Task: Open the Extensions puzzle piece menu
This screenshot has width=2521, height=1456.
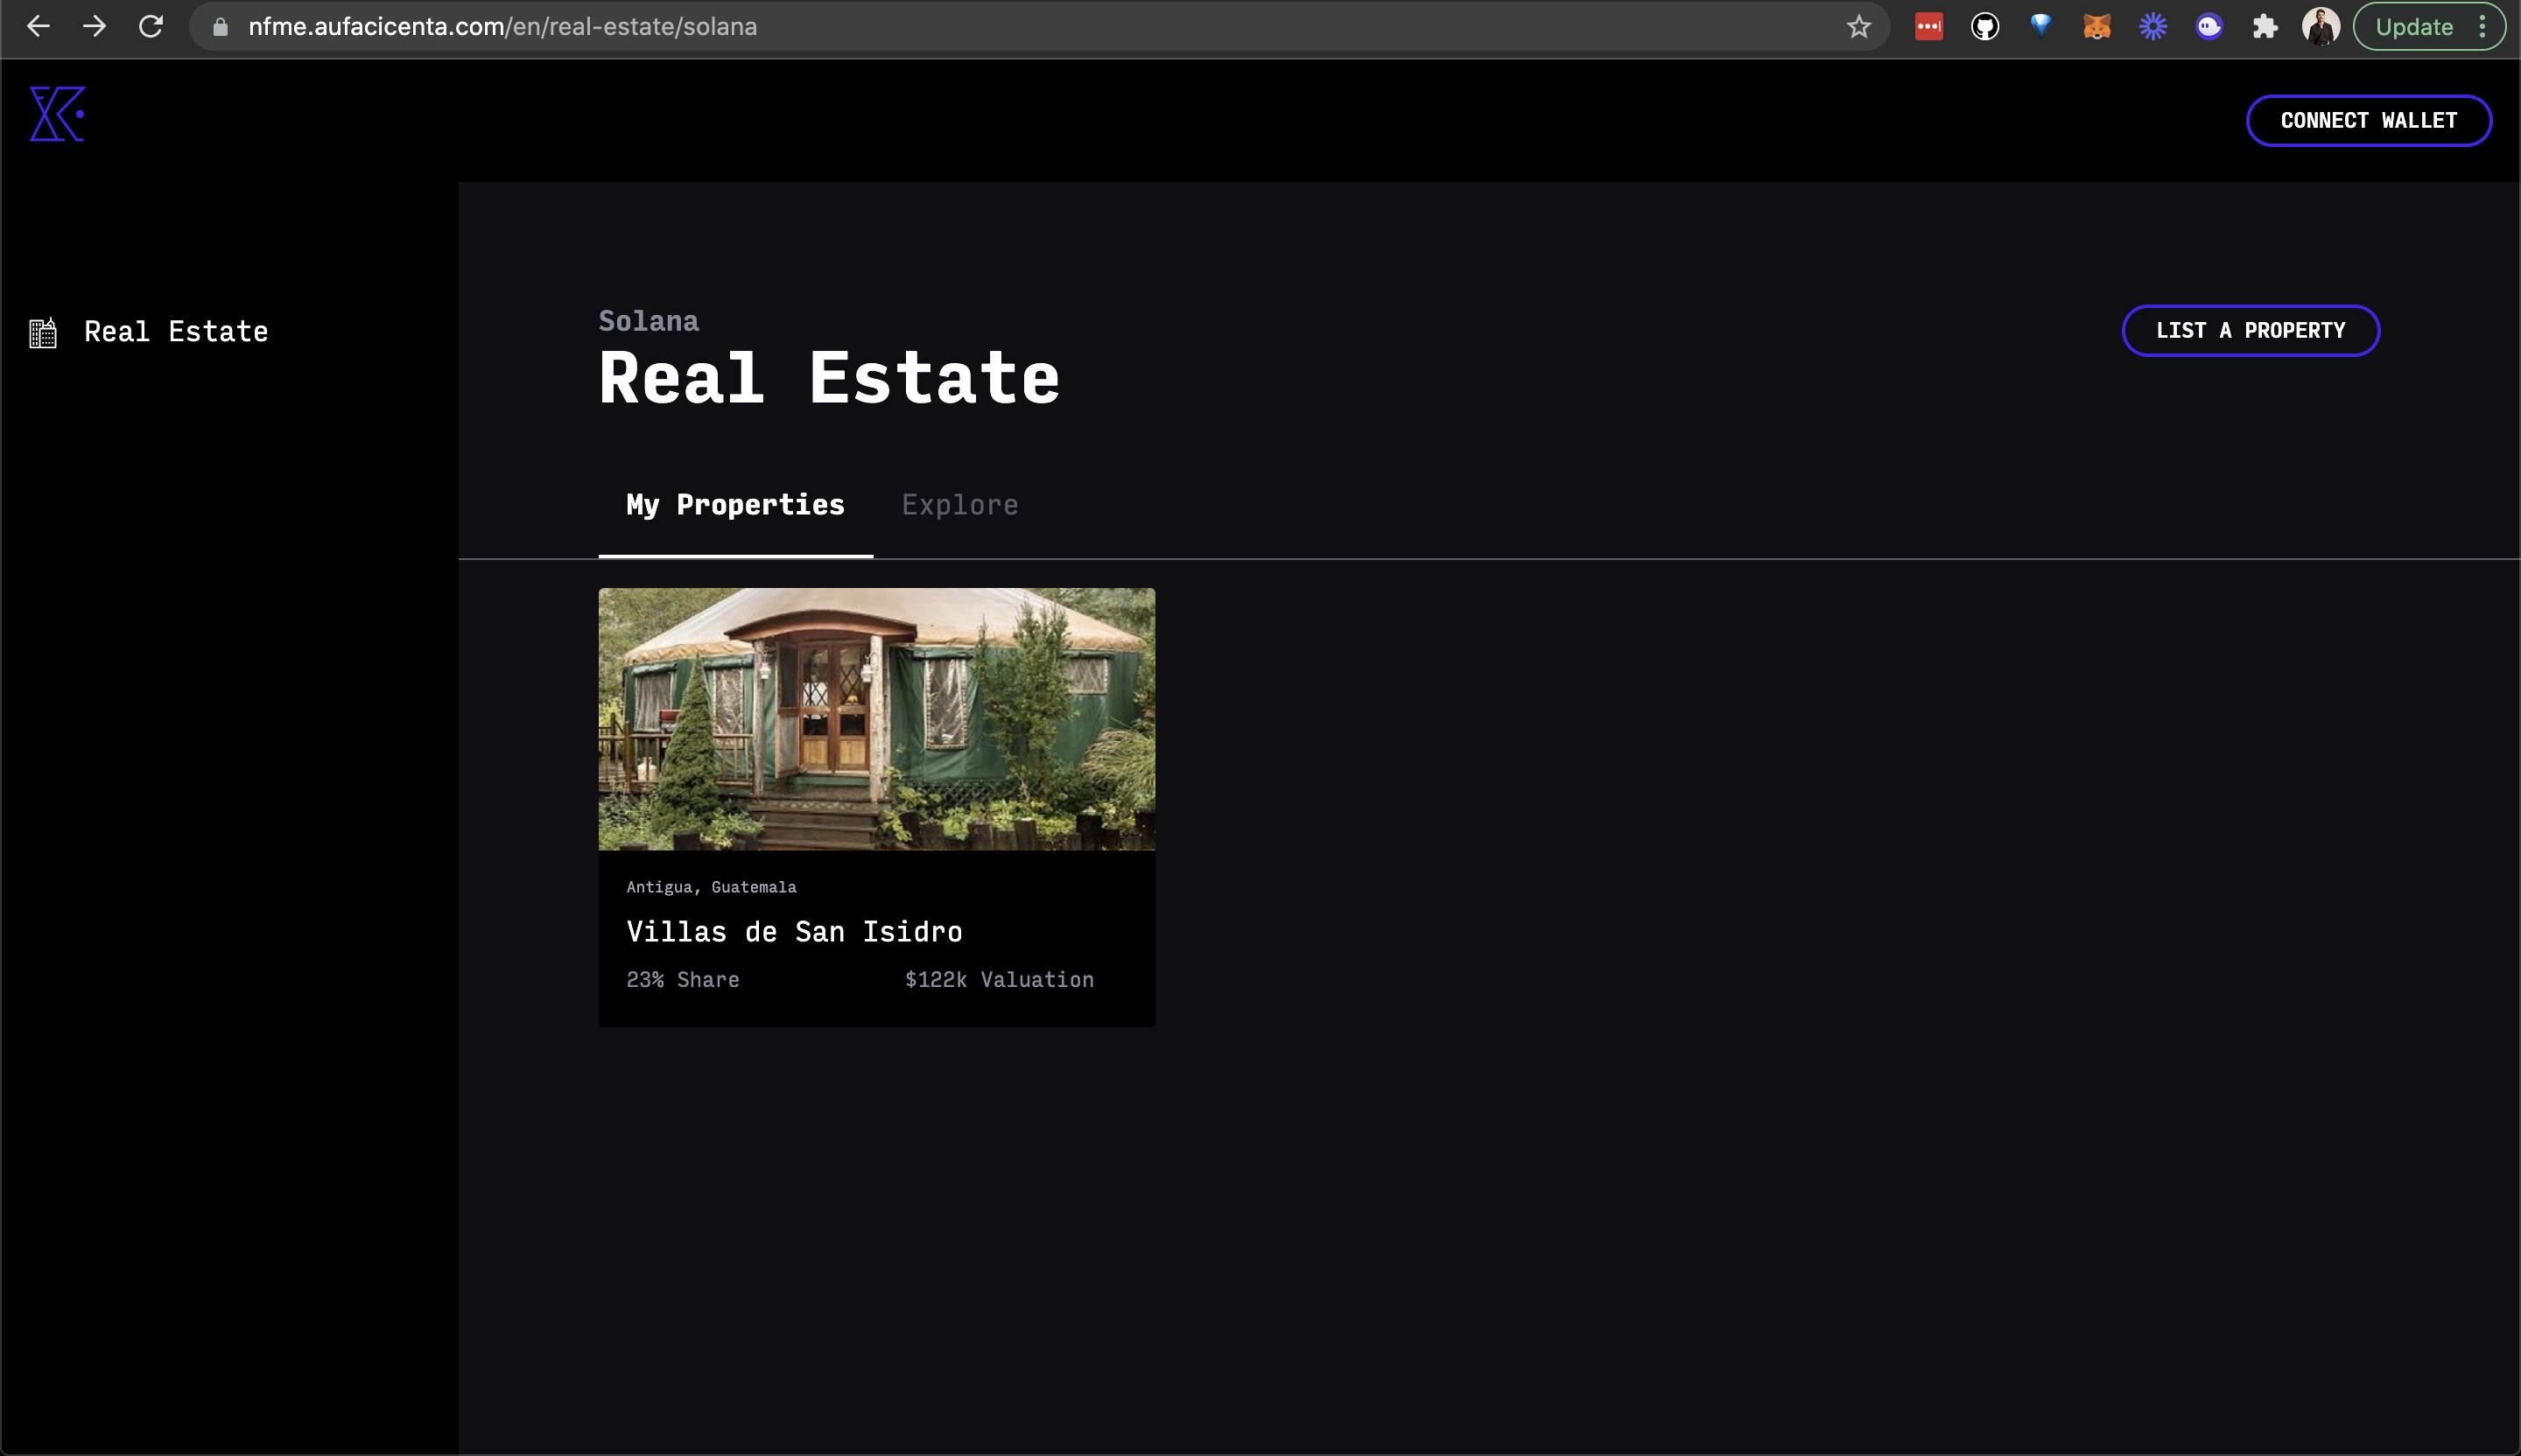Action: [x=2265, y=27]
